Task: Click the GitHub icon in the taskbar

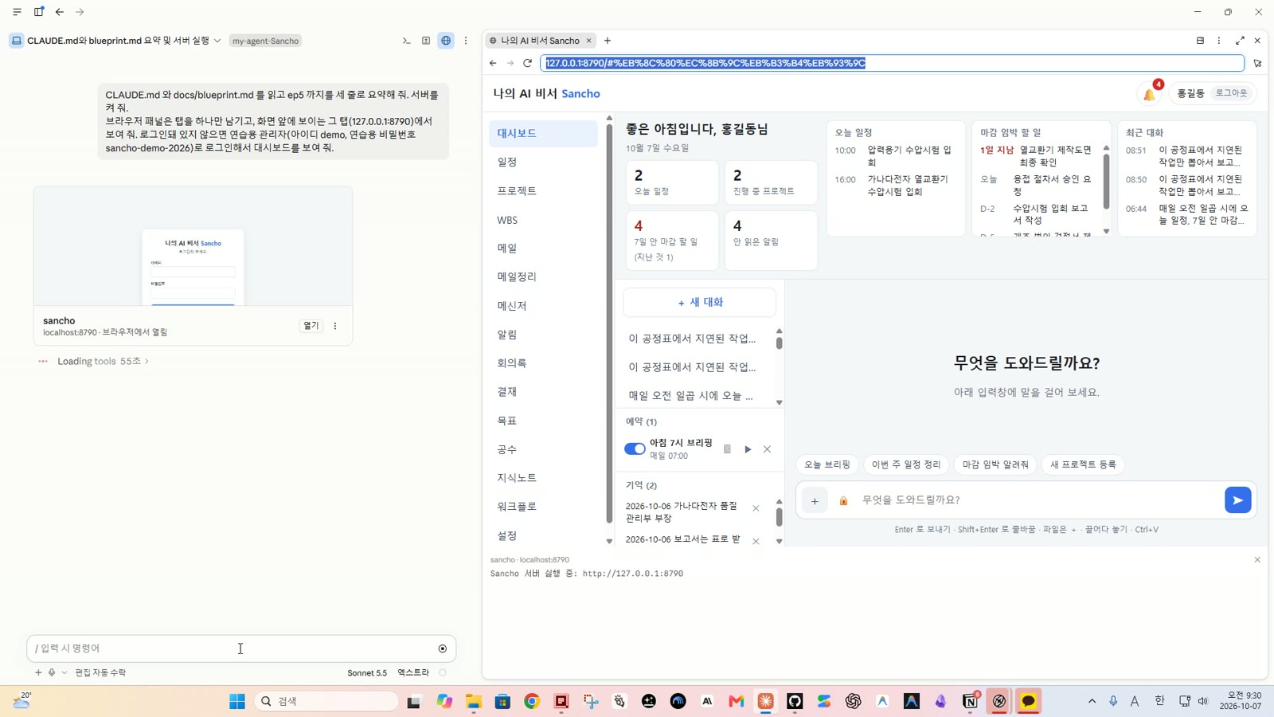Action: (x=795, y=701)
